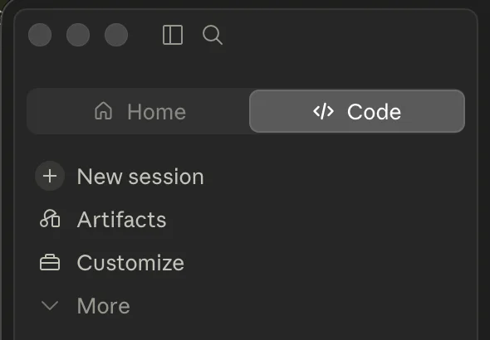Show more sidebar options via More label
The height and width of the screenshot is (340, 490).
[x=104, y=306]
